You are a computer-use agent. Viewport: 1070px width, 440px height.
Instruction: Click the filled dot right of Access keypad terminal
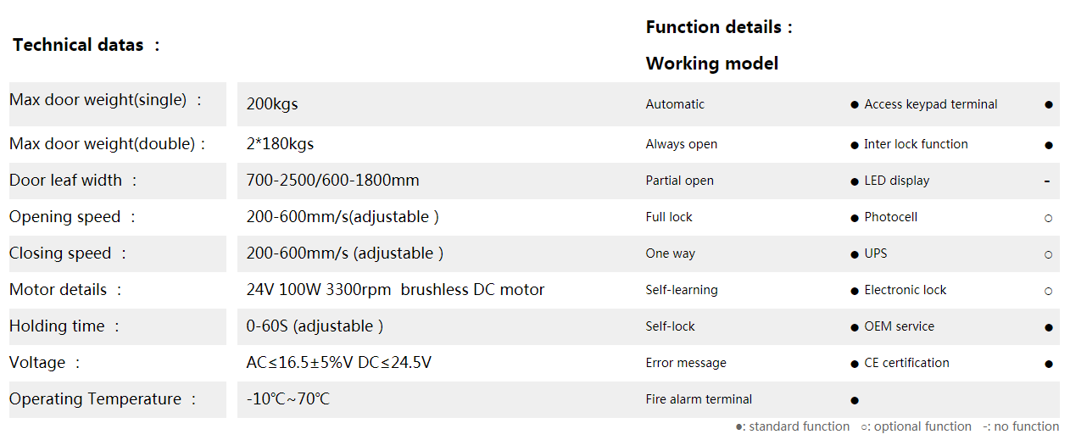pyautogui.click(x=1049, y=105)
